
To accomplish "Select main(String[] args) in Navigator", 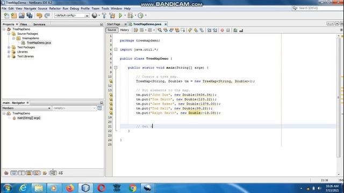I will (28, 118).
